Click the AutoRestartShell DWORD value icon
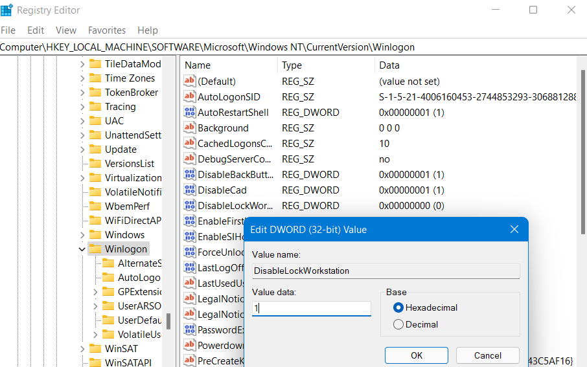The image size is (587, 367). (190, 113)
